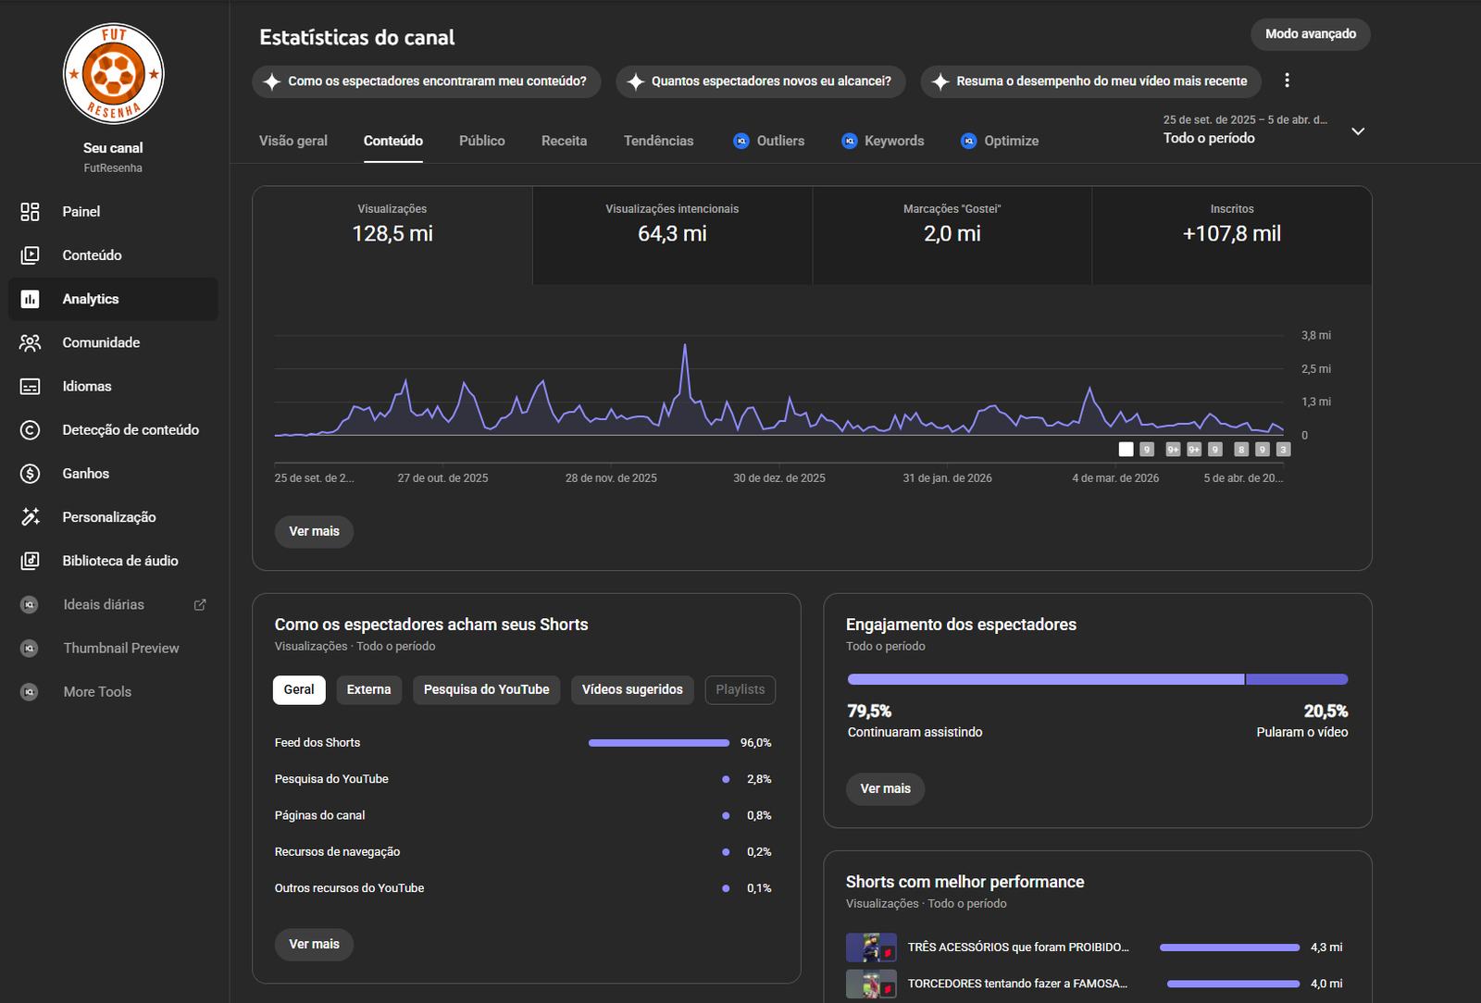Image resolution: width=1481 pixels, height=1003 pixels.
Task: Toggle the Vídeos sugeridos filter chip
Action: (632, 690)
